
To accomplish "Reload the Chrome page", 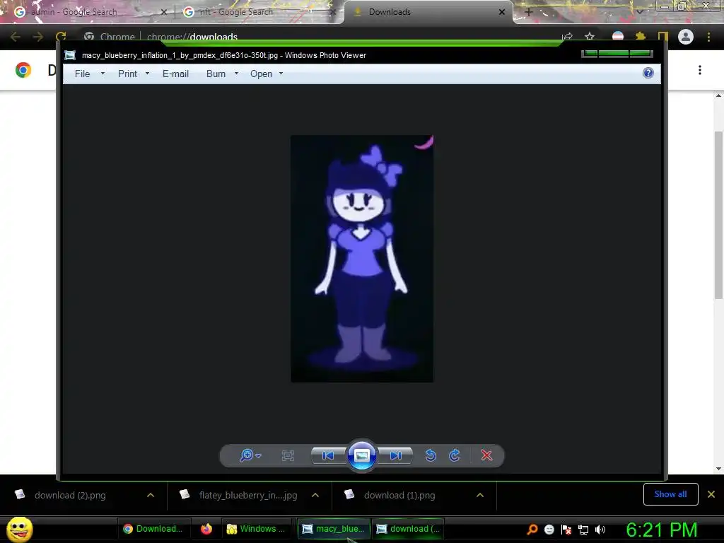I will tap(61, 37).
